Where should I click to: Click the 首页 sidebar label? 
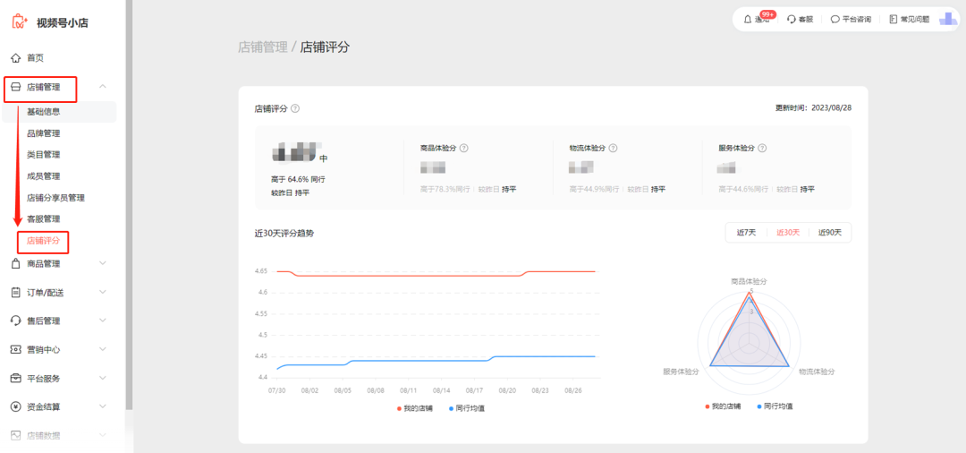(35, 58)
